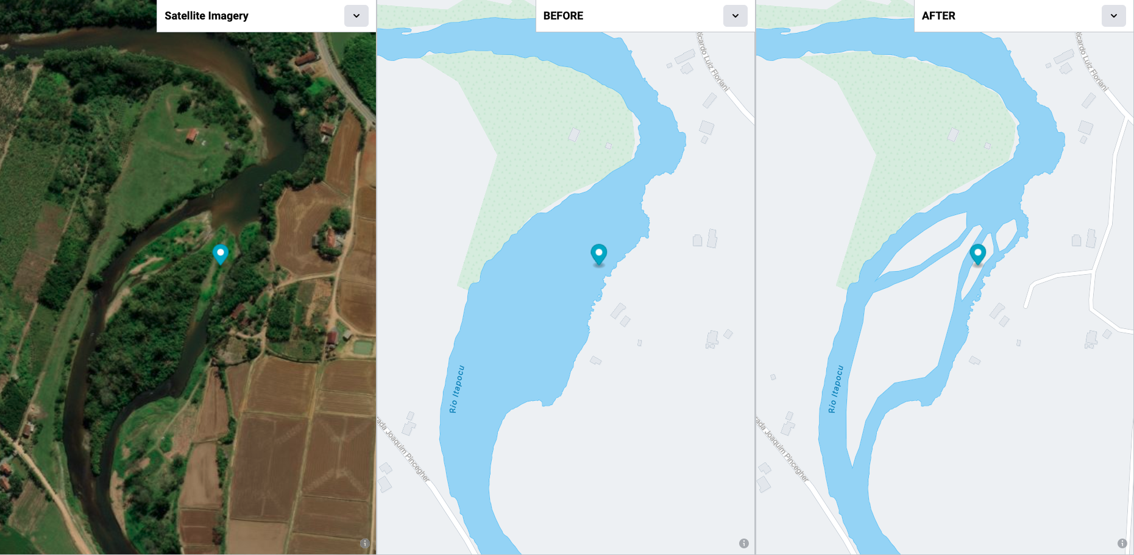This screenshot has height=555, width=1134.
Task: Click the location pin on satellite imagery
Action: pyautogui.click(x=221, y=254)
